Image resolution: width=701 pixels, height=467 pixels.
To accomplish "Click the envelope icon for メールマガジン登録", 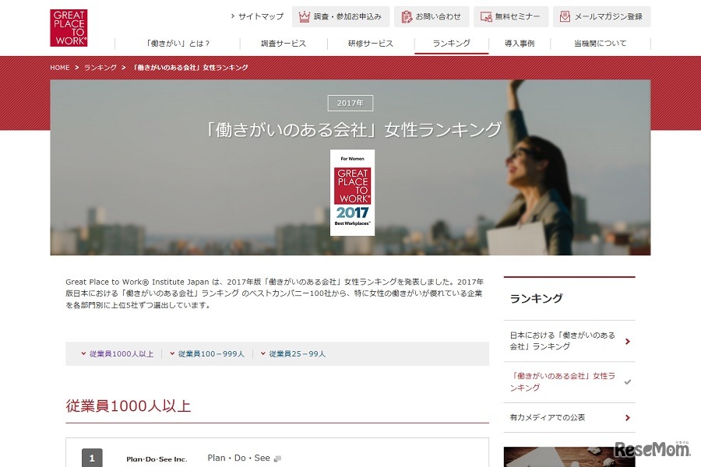I will [565, 16].
